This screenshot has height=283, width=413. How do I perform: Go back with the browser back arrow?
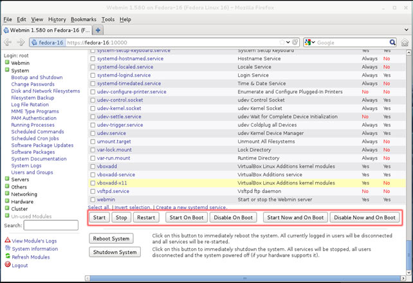8,42
